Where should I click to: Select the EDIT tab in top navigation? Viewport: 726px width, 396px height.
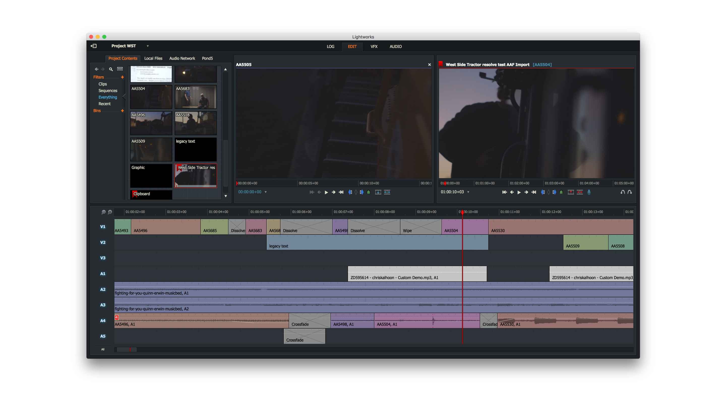click(x=352, y=46)
